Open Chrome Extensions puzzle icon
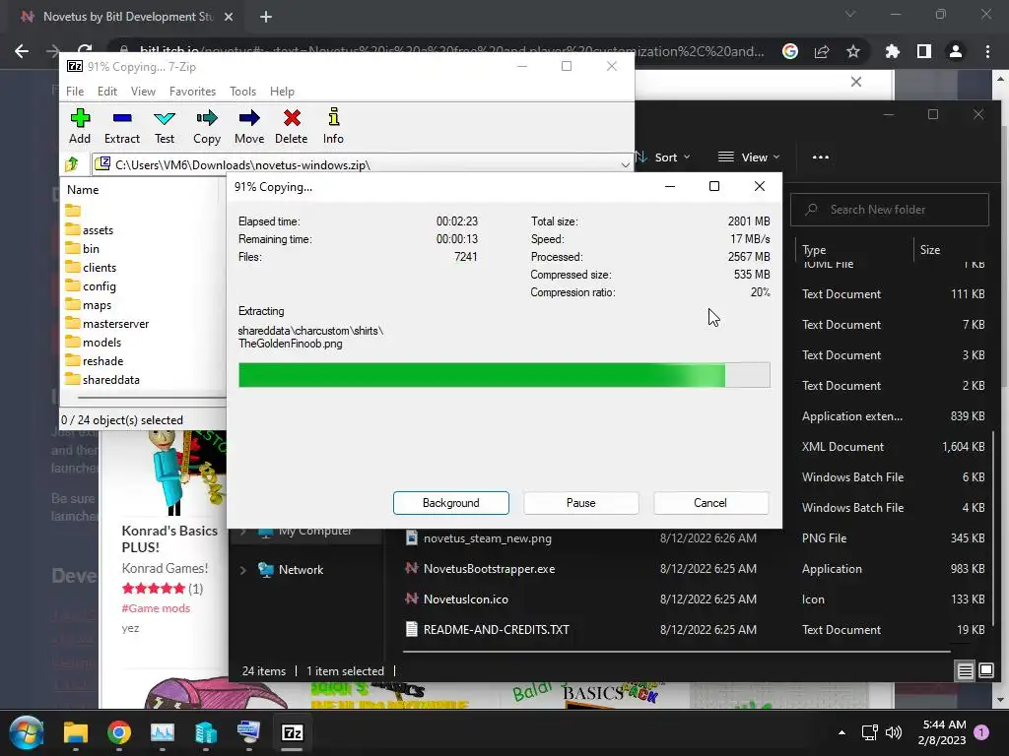Viewport: 1009px width, 756px height. pyautogui.click(x=893, y=51)
